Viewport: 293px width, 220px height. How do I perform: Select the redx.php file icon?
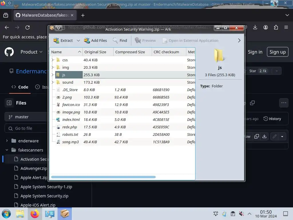[58, 127]
